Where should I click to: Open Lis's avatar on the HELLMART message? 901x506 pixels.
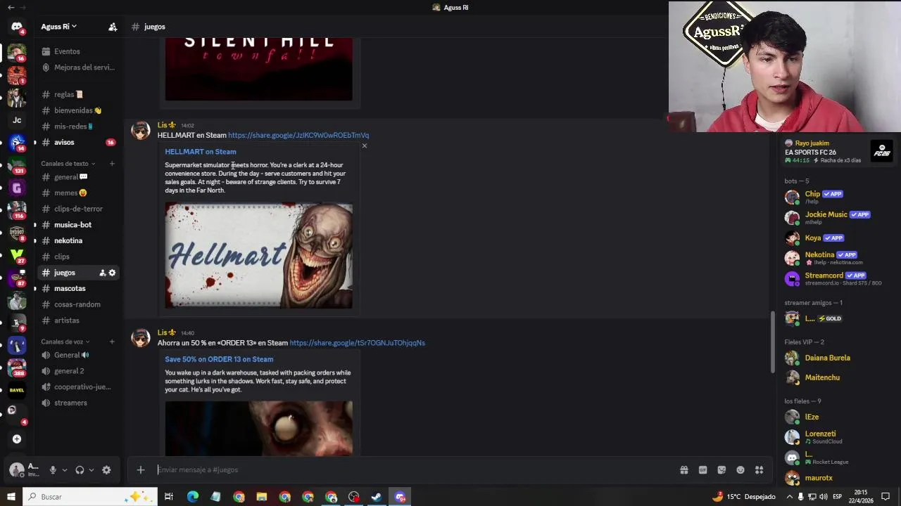point(141,131)
